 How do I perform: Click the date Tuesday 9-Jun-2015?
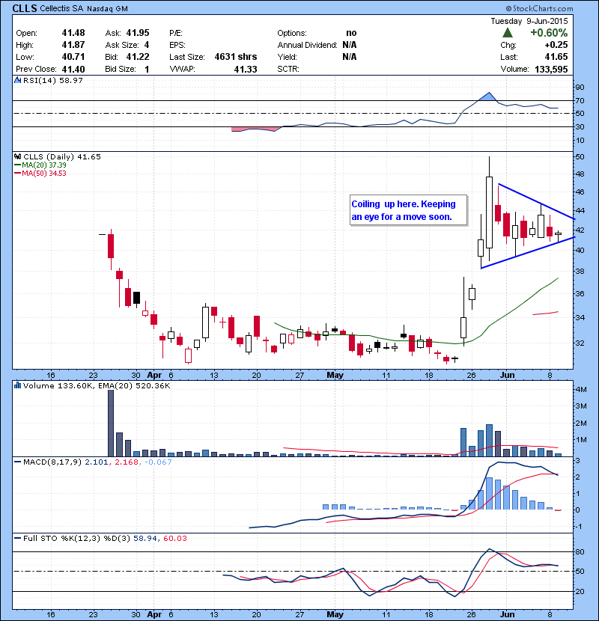529,21
